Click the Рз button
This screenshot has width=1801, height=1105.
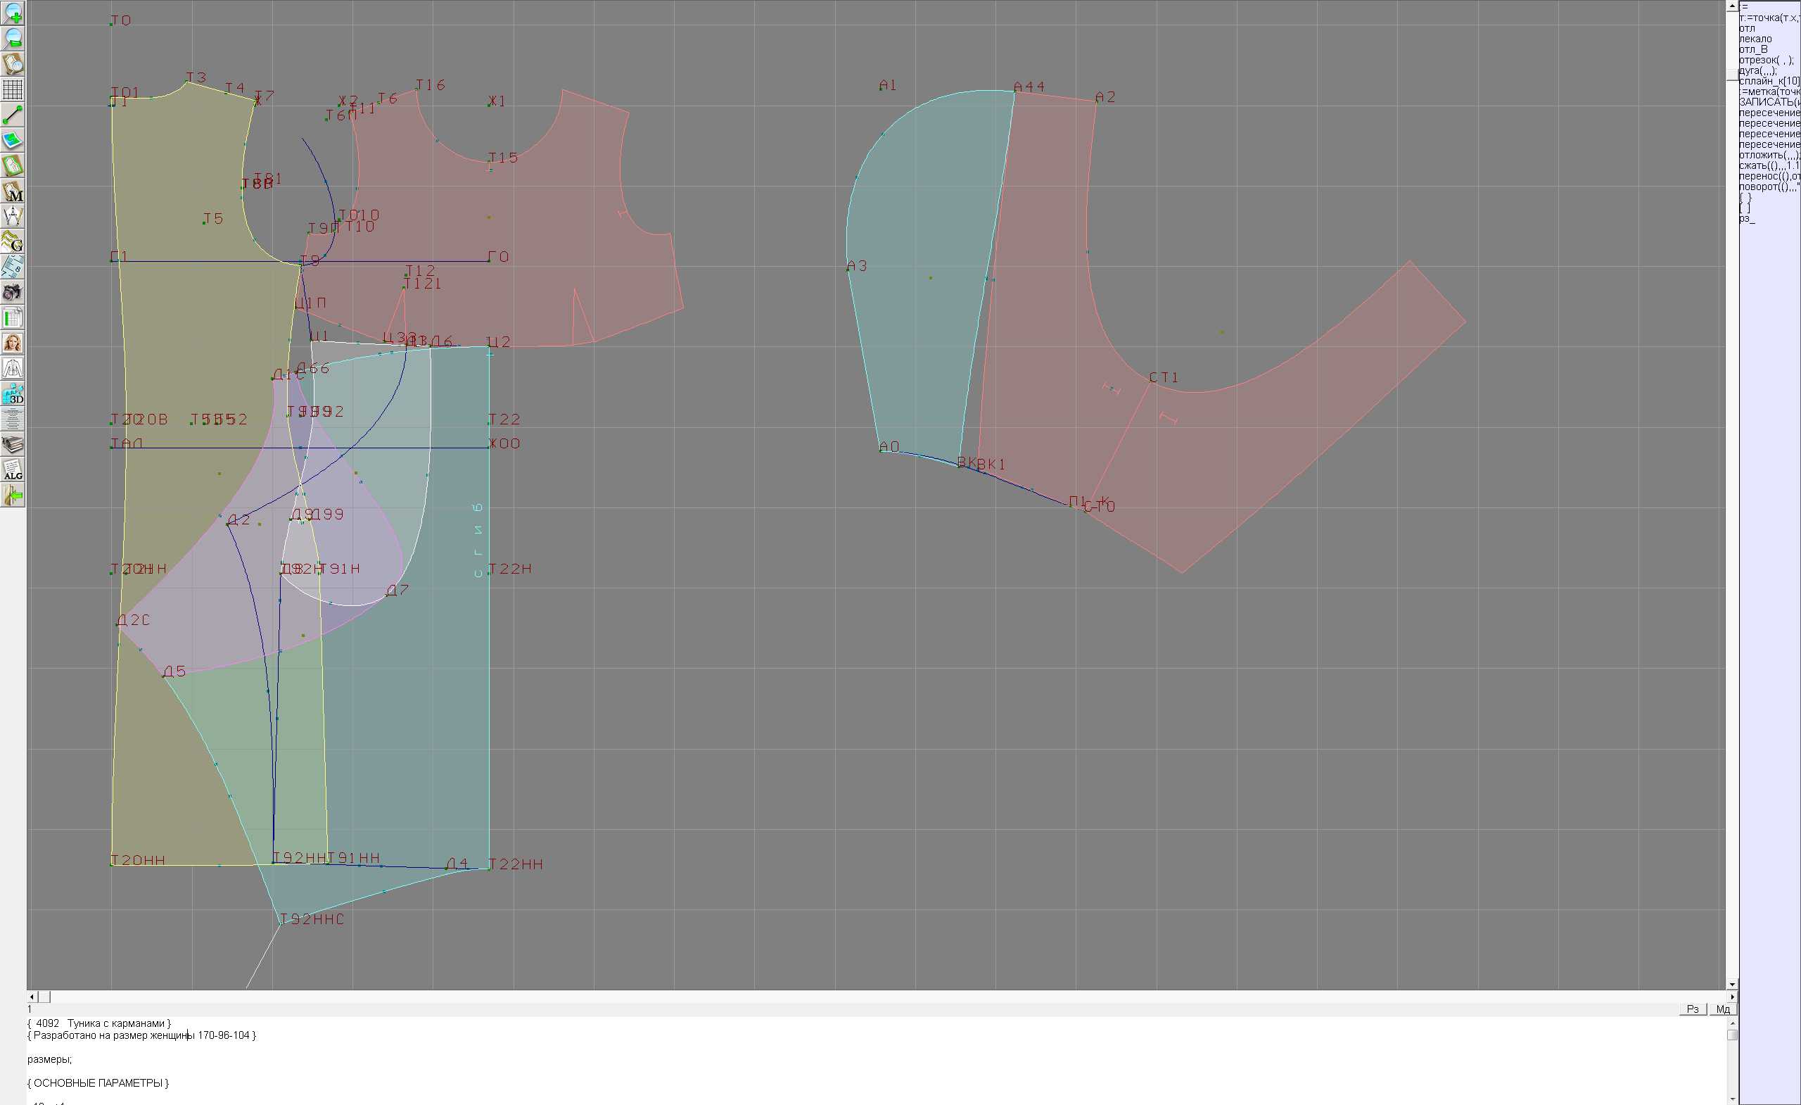[1692, 1009]
